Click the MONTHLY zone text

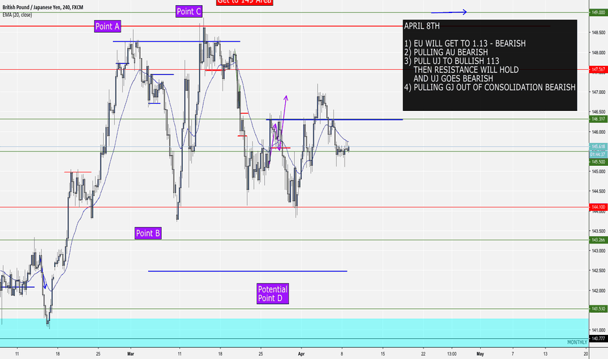(577, 342)
